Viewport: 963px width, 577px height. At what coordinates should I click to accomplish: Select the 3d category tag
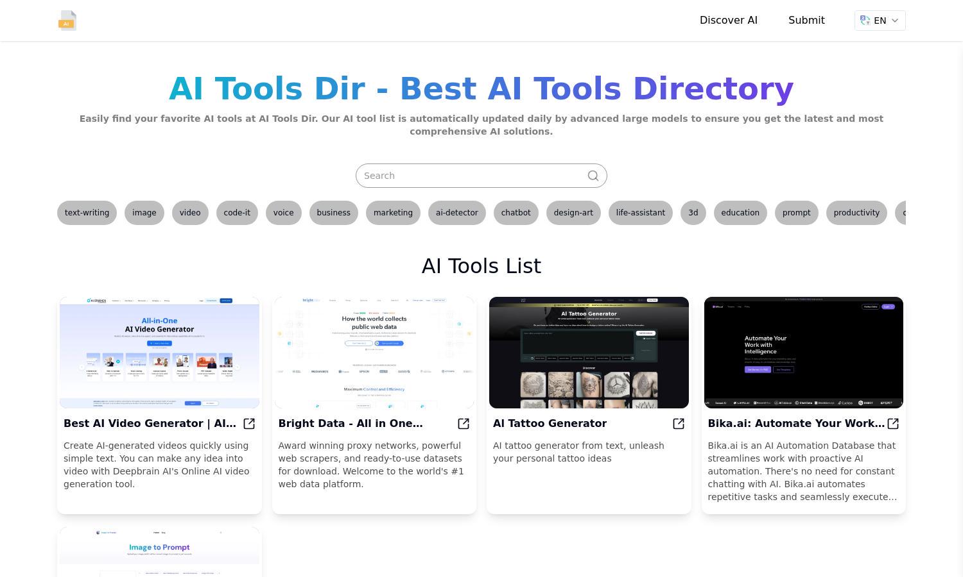coord(693,213)
